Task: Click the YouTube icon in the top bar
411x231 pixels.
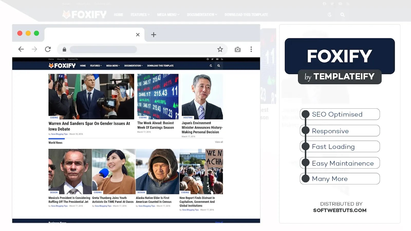Action: coord(217,59)
